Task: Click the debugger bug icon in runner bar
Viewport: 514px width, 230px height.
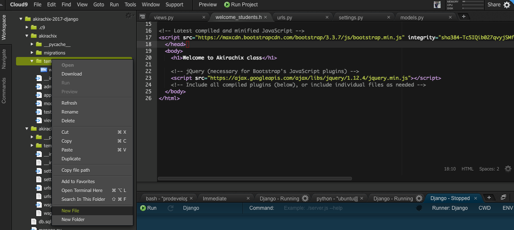Action: tap(419, 208)
